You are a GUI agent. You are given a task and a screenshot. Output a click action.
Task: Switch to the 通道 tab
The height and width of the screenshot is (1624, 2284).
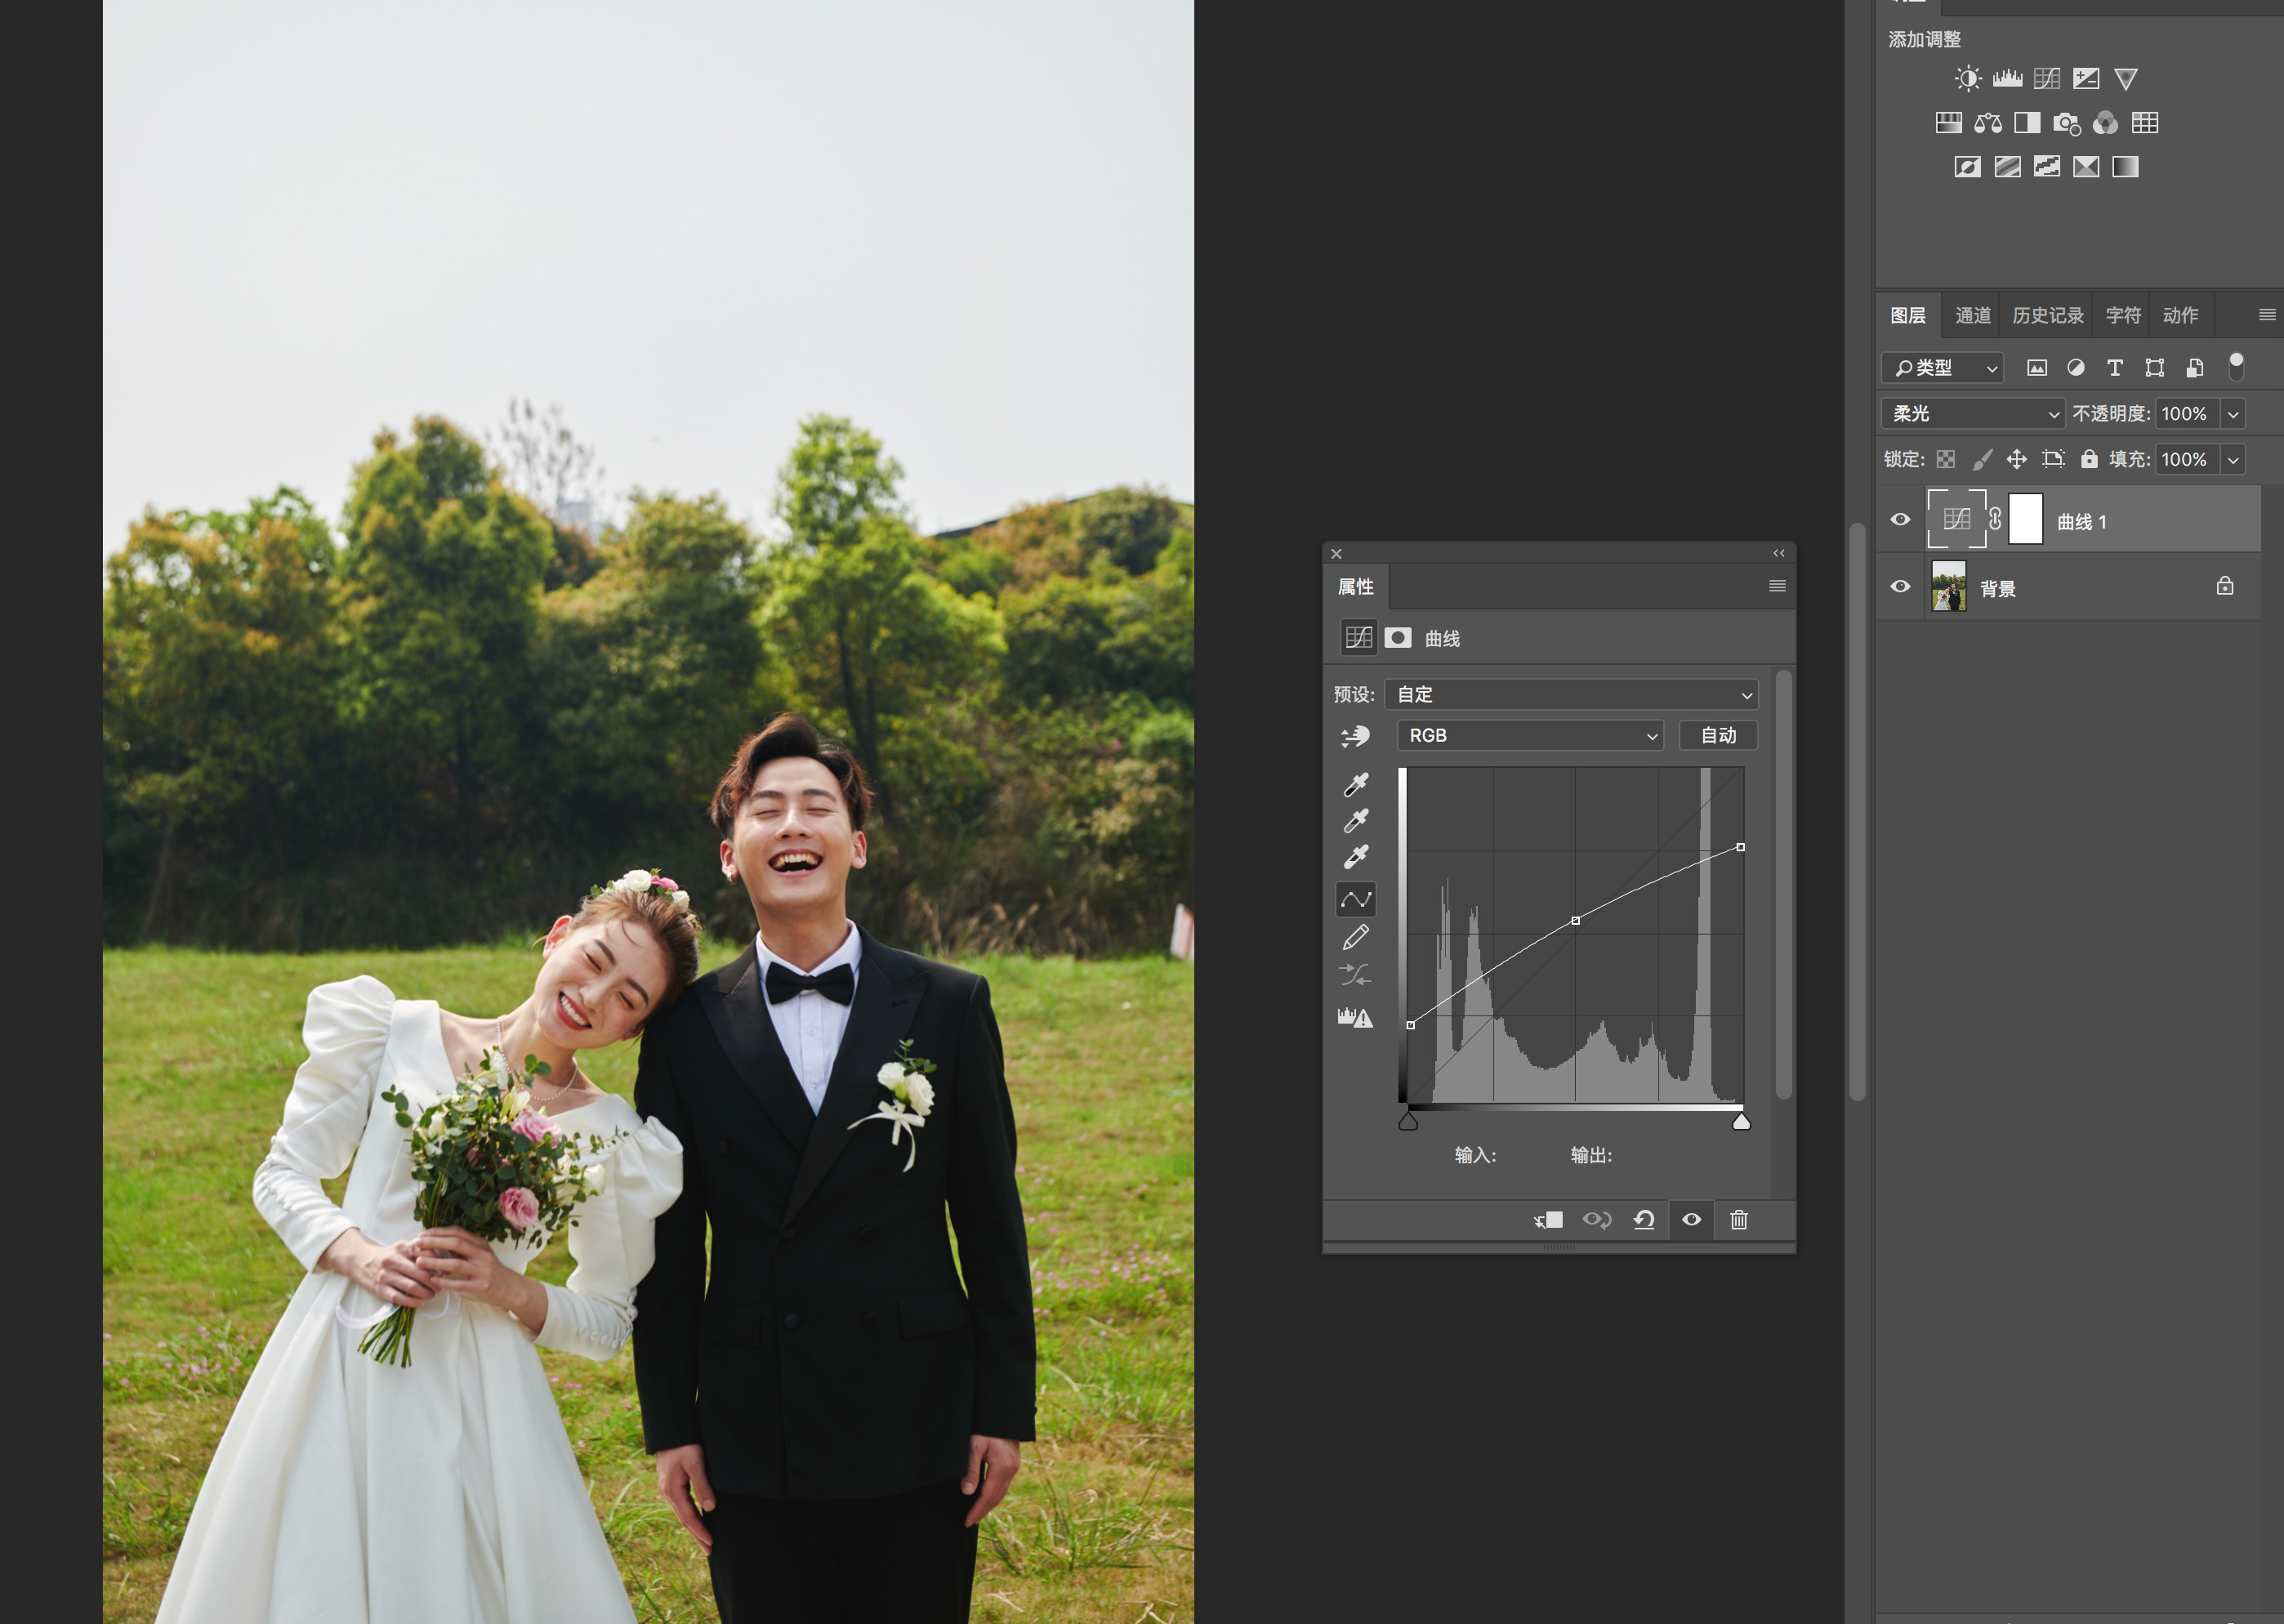[x=1972, y=316]
